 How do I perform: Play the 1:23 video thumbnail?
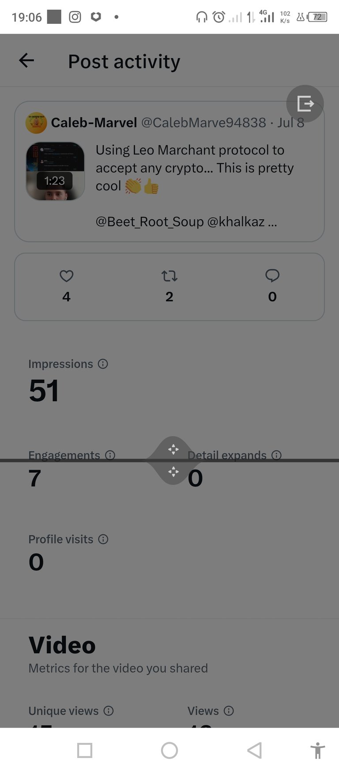55,171
